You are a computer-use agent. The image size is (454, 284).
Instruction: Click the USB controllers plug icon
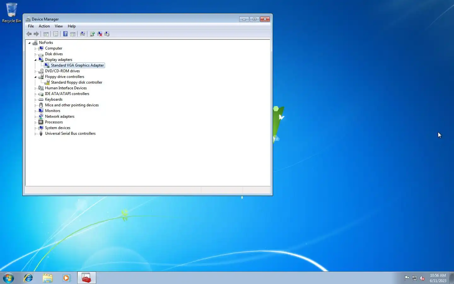[x=41, y=133]
